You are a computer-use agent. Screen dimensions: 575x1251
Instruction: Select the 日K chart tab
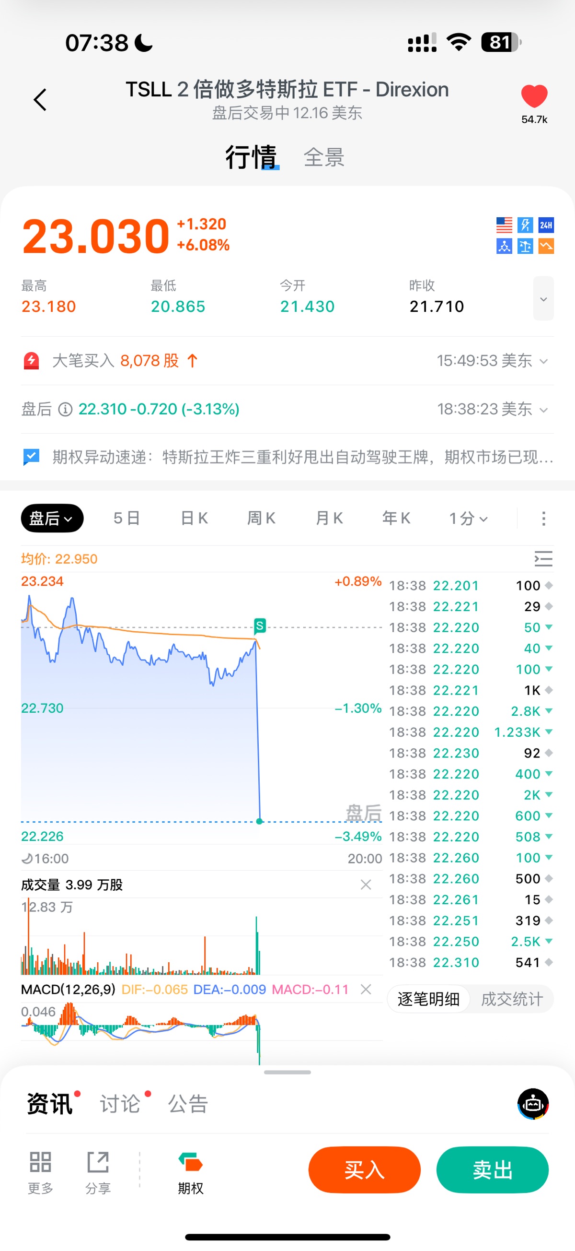pyautogui.click(x=194, y=518)
